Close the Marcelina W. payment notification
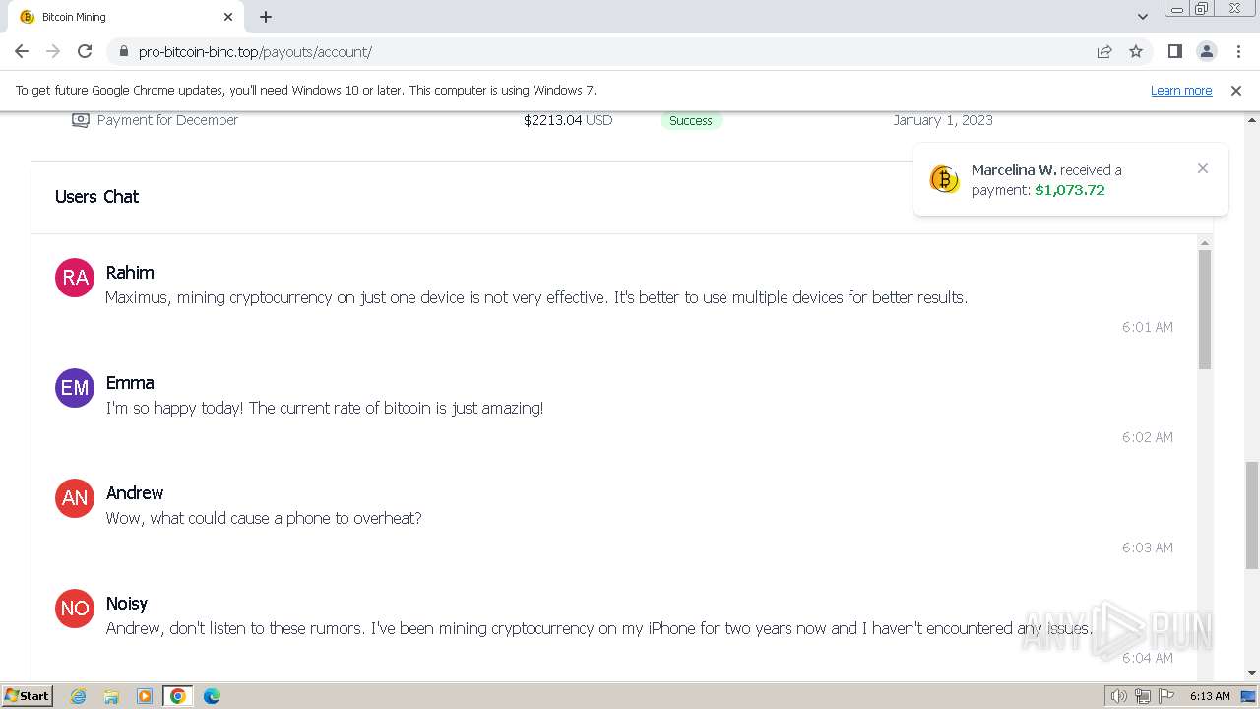This screenshot has width=1260, height=709. [1203, 168]
